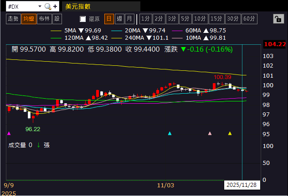The image size is (288, 196).
Task: Click the 美元指數 title tab
Action: click(x=101, y=7)
